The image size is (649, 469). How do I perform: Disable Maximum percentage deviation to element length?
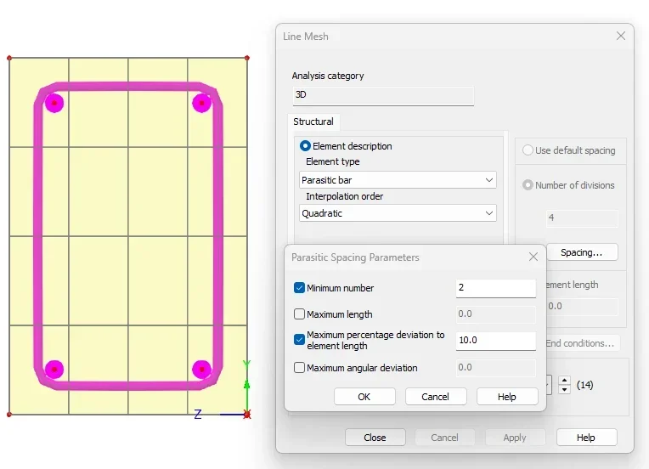(x=299, y=340)
